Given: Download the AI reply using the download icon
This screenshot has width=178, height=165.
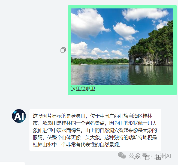Looking at the screenshot, I should pos(158,157).
